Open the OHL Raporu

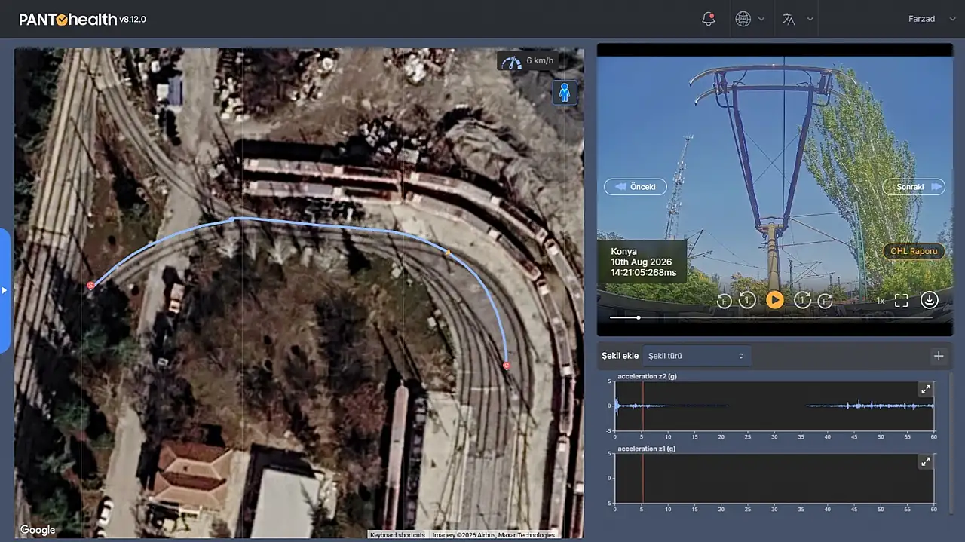pos(914,251)
